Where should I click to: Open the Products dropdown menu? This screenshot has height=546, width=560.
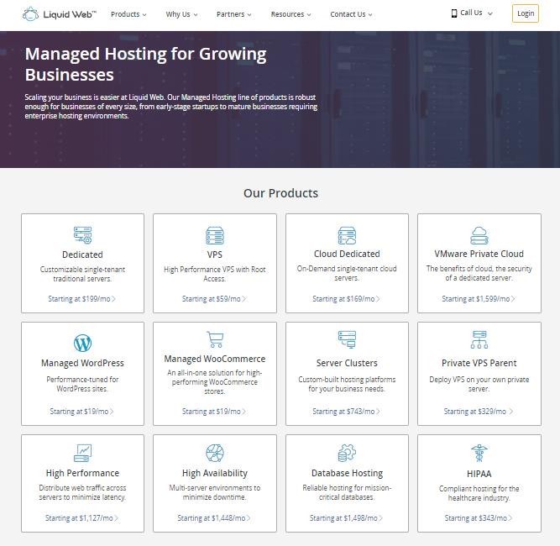pyautogui.click(x=128, y=14)
